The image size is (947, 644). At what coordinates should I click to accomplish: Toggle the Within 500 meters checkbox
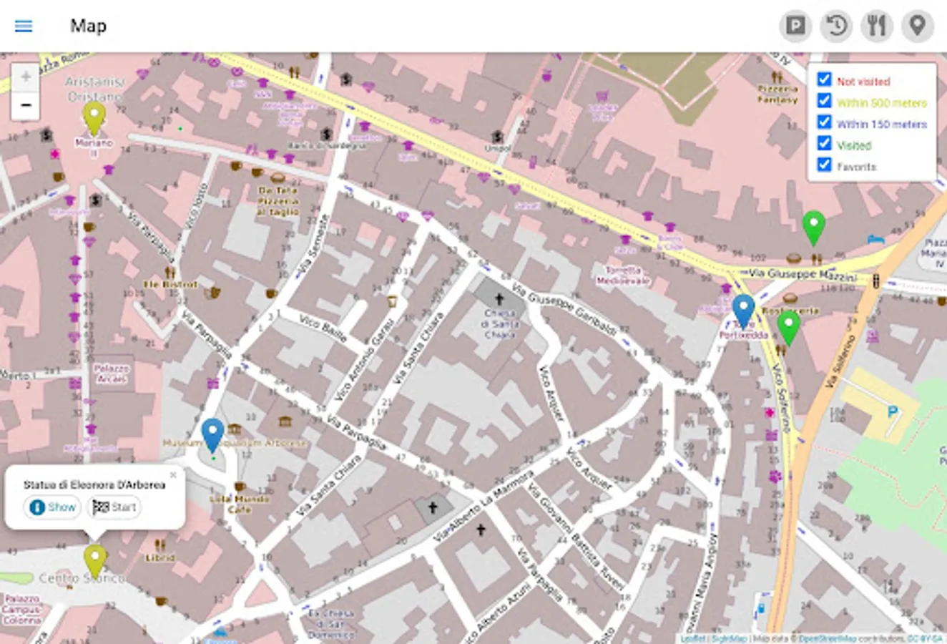(x=825, y=101)
